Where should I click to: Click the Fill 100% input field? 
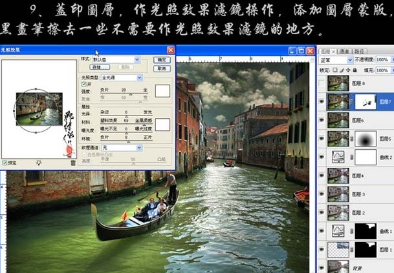pos(383,70)
